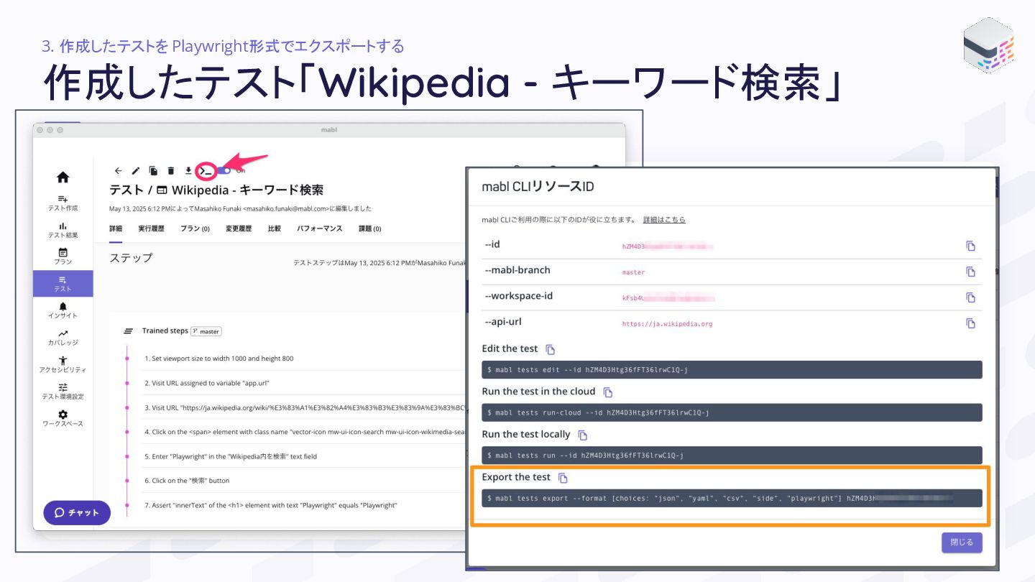Click the master value for --mabl-branch
1035x582 pixels.
tap(633, 272)
